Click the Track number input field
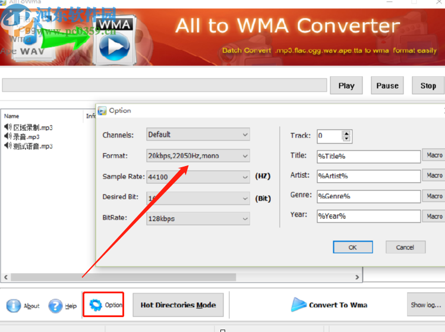 pos(330,136)
